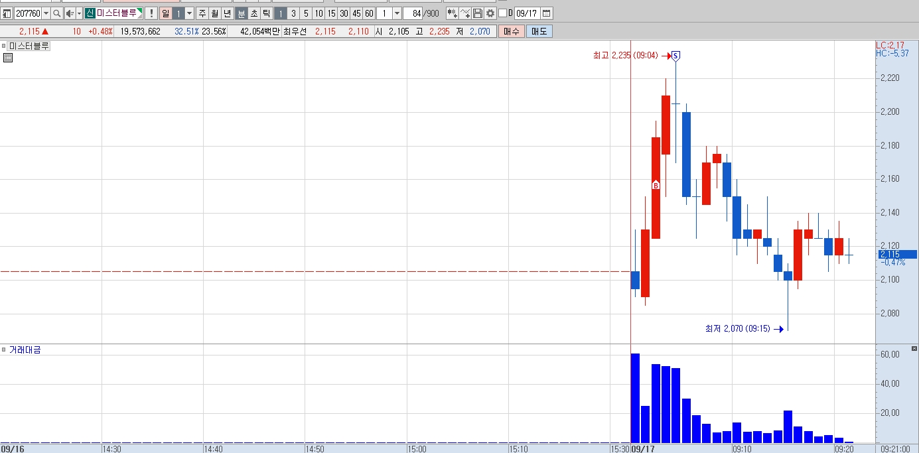Open the calendar picker icon
The width and height of the screenshot is (919, 453).
point(547,13)
